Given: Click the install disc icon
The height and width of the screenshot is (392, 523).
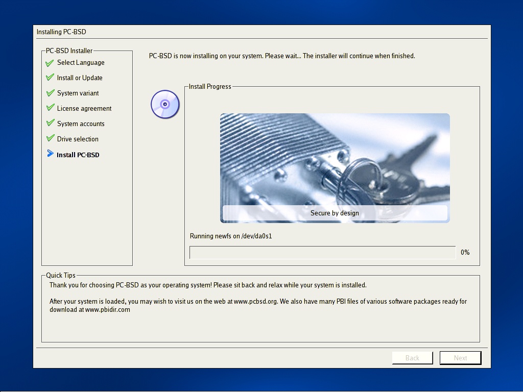Looking at the screenshot, I should coord(165,104).
